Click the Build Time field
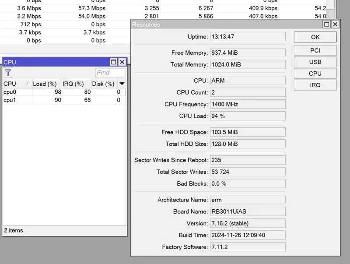Image resolution: width=350 pixels, height=264 pixels. coord(248,235)
